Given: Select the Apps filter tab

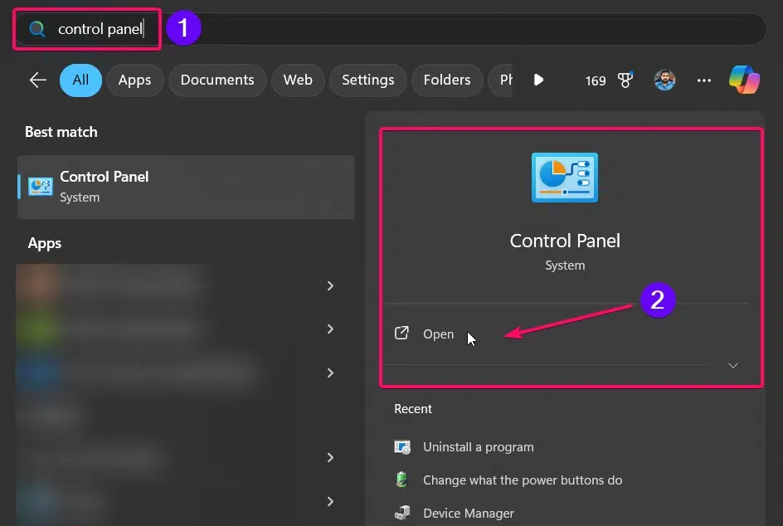Looking at the screenshot, I should 135,80.
